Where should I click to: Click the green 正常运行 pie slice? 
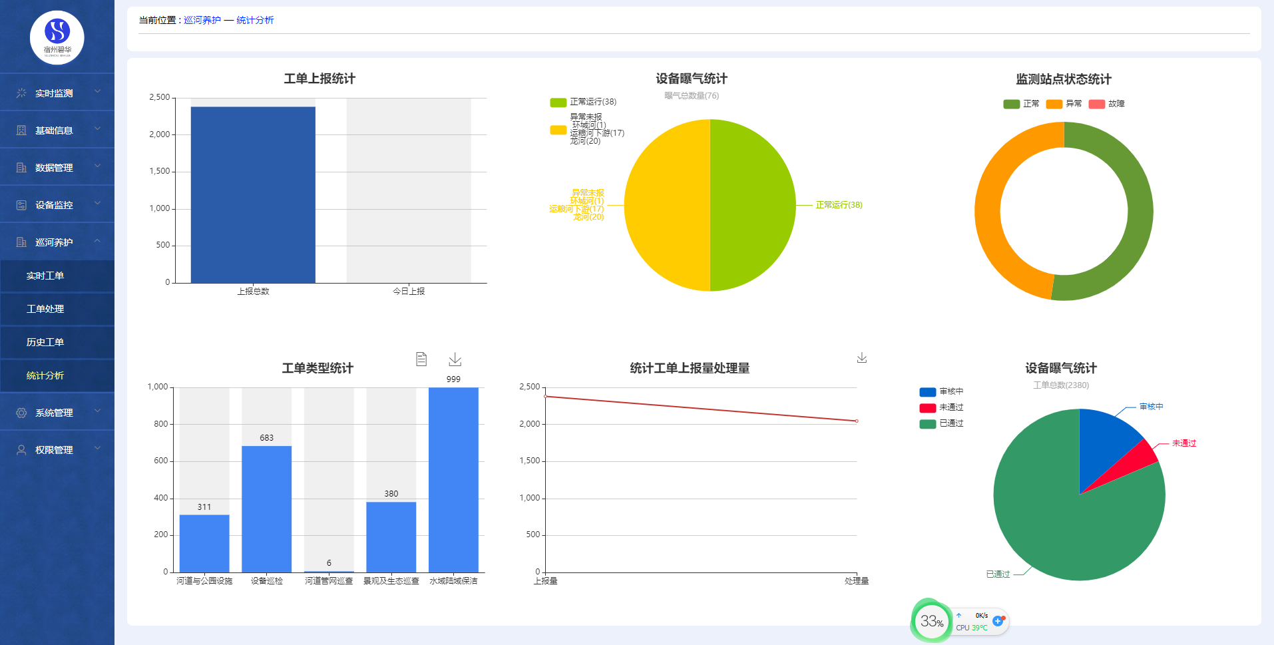(x=753, y=205)
